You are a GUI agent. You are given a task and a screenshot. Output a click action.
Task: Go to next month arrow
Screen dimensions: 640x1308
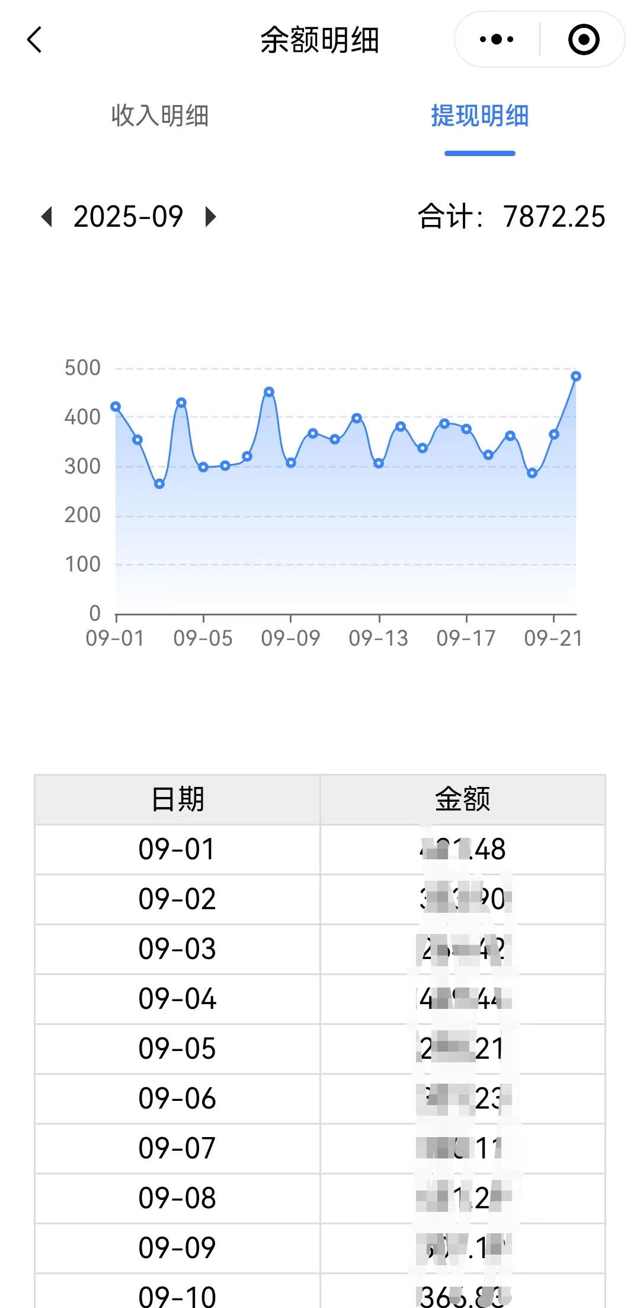click(210, 217)
